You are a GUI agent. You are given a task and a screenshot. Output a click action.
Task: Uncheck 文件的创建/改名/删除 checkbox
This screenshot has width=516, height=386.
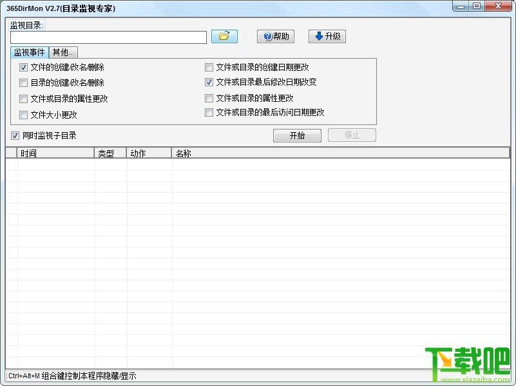(24, 68)
